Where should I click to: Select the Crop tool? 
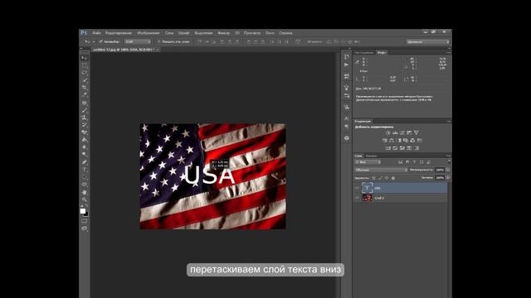click(84, 88)
